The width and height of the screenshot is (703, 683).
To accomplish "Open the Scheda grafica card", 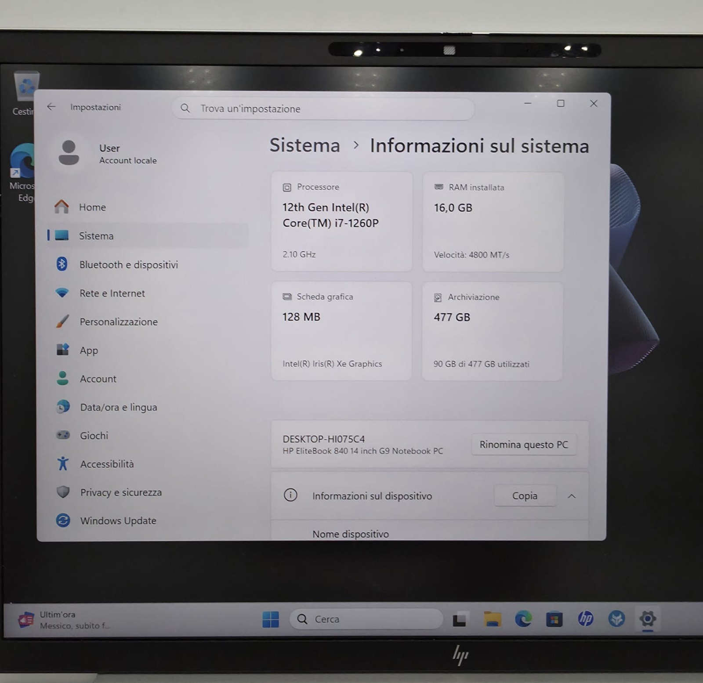I will pyautogui.click(x=341, y=331).
